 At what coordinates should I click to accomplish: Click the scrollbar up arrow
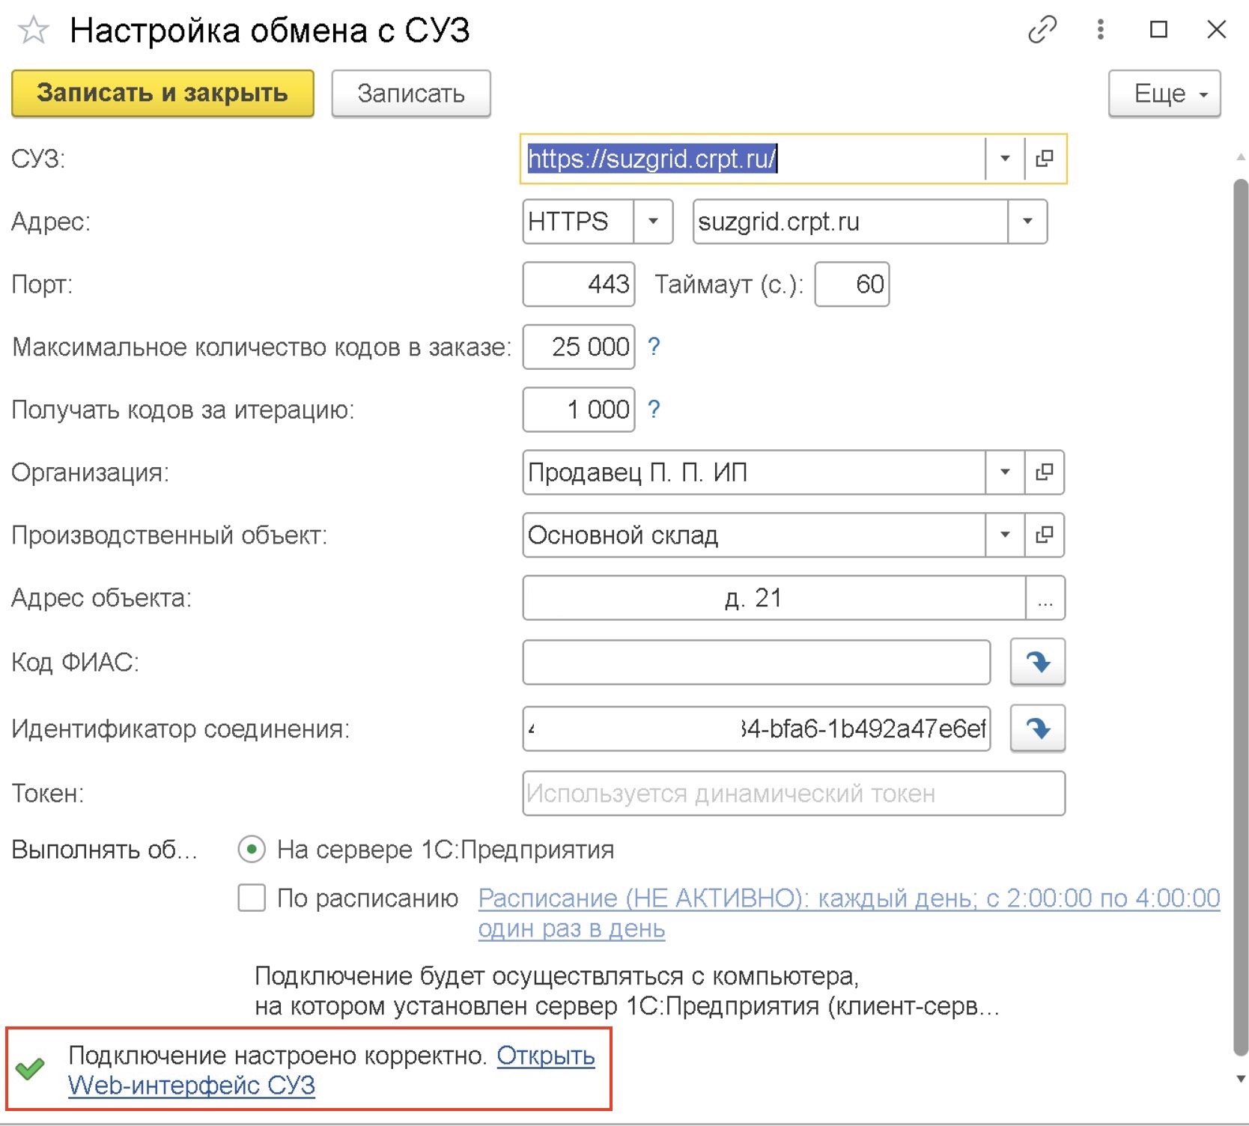point(1241,157)
